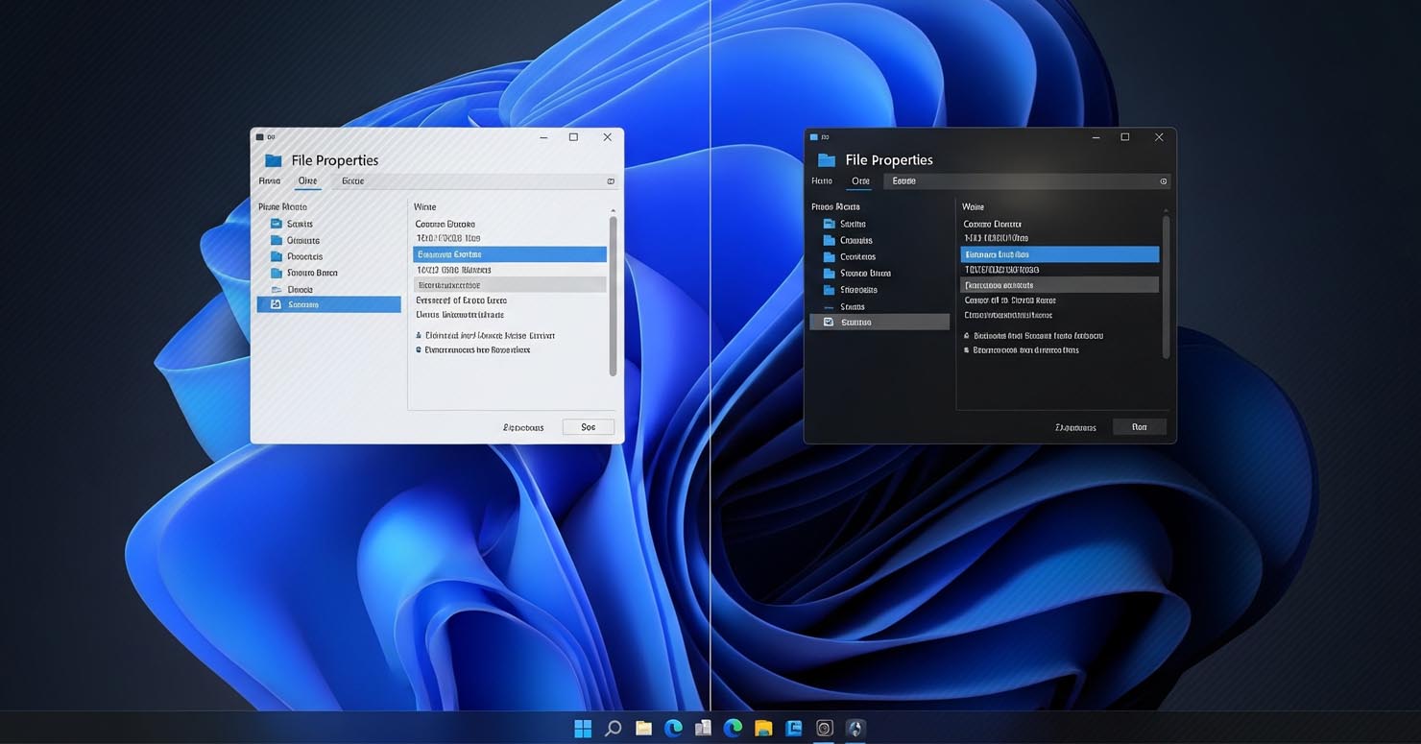Select the underlined active tab in the light window
The image size is (1421, 744).
(307, 180)
